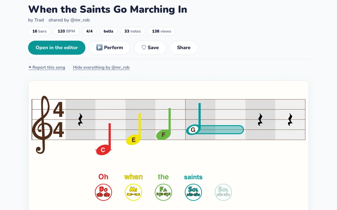The width and height of the screenshot is (337, 210).
Task: Save this song with the heart button
Action: click(x=150, y=48)
